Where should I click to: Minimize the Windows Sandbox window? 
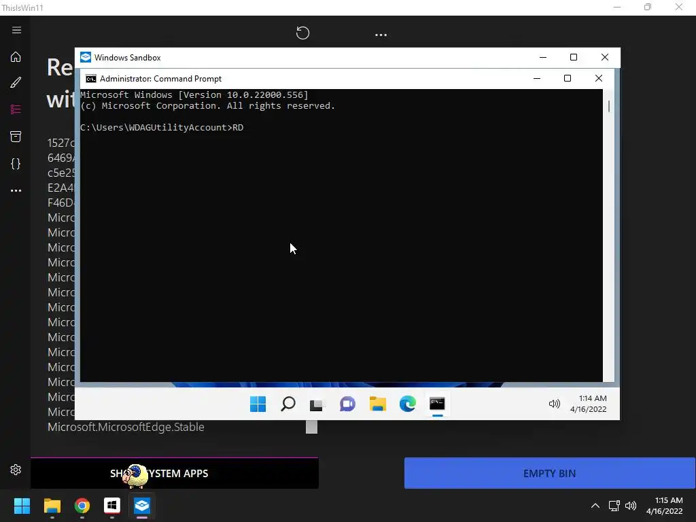(543, 57)
